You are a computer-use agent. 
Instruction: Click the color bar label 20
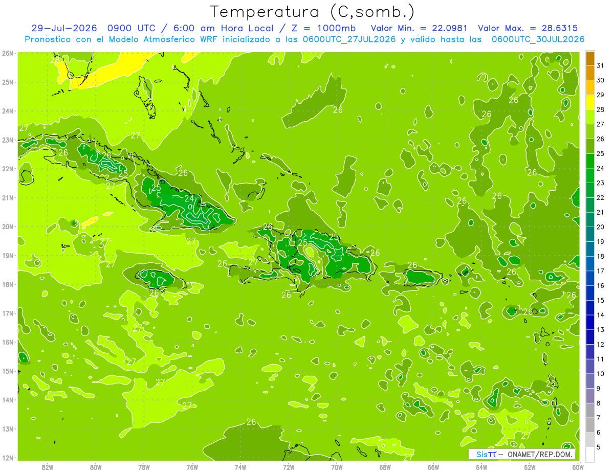tap(600, 227)
